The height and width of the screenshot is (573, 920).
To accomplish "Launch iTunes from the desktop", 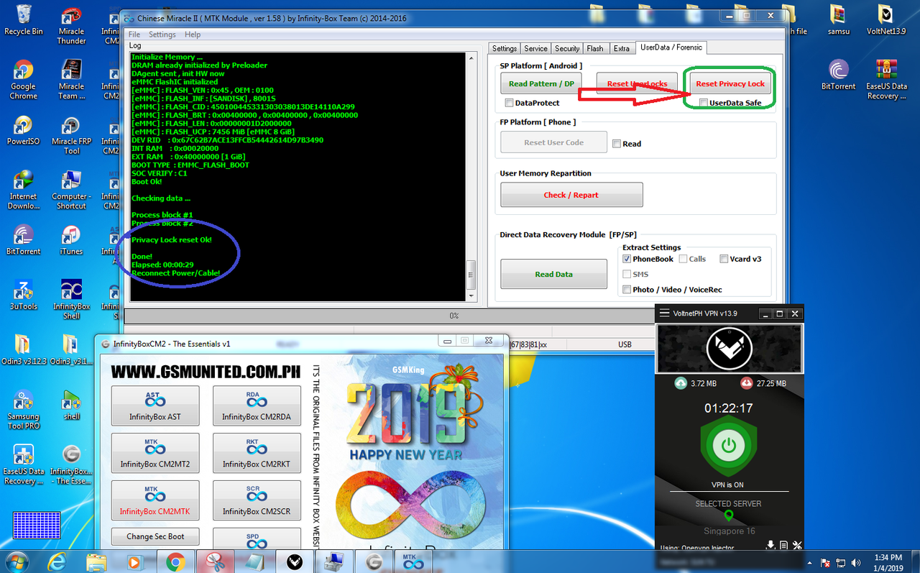I will [x=71, y=240].
